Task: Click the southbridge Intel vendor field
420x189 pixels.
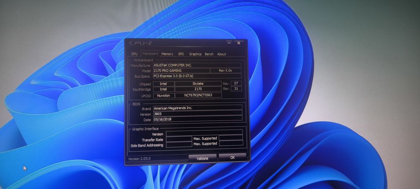Action: point(163,89)
